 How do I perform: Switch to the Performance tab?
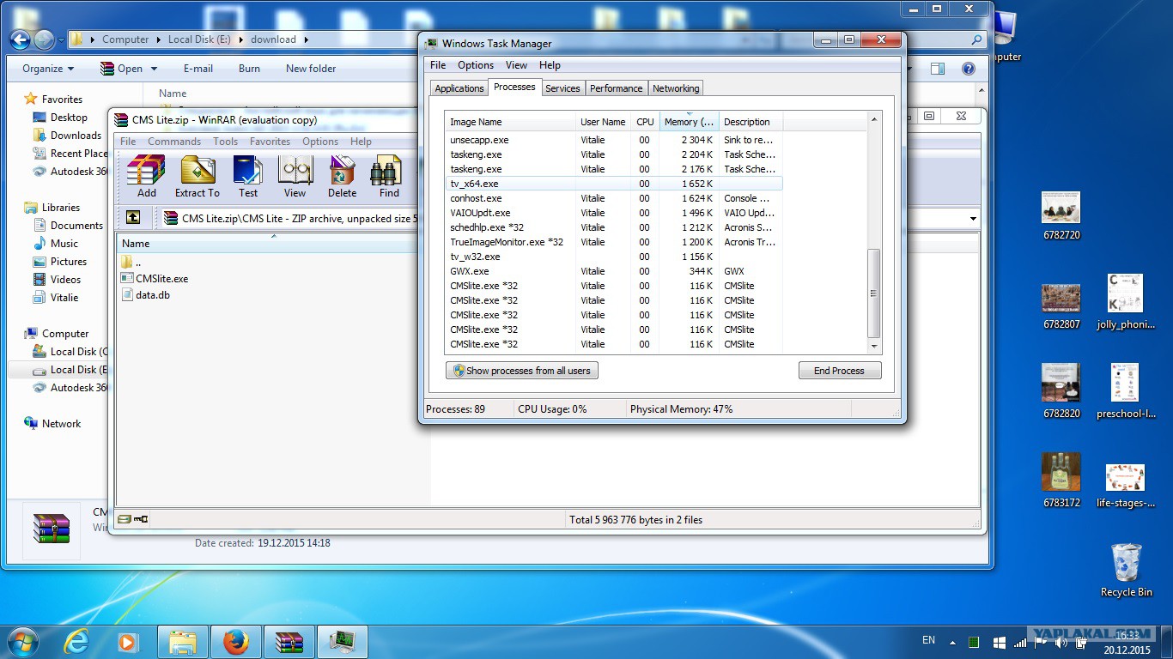click(617, 88)
